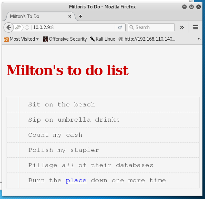Open a new tab with plus button
This screenshot has height=199, width=205.
(80, 16)
